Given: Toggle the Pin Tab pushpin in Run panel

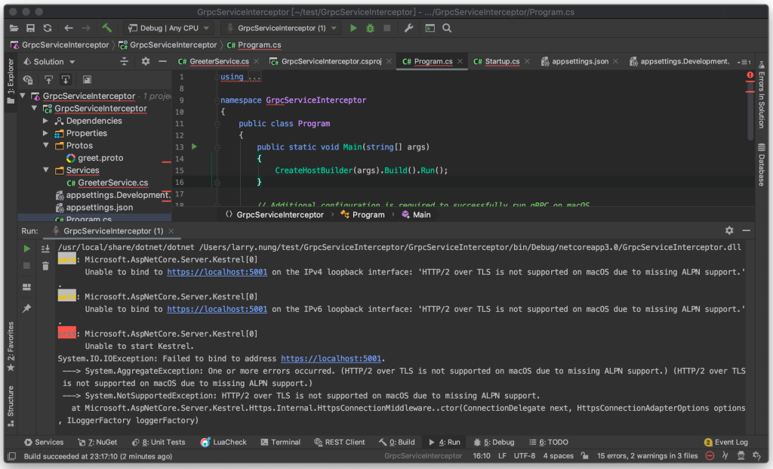Looking at the screenshot, I should [x=26, y=308].
